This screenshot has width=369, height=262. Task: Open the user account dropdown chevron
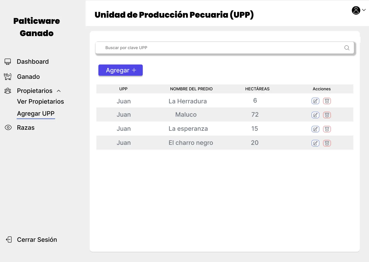click(x=364, y=10)
